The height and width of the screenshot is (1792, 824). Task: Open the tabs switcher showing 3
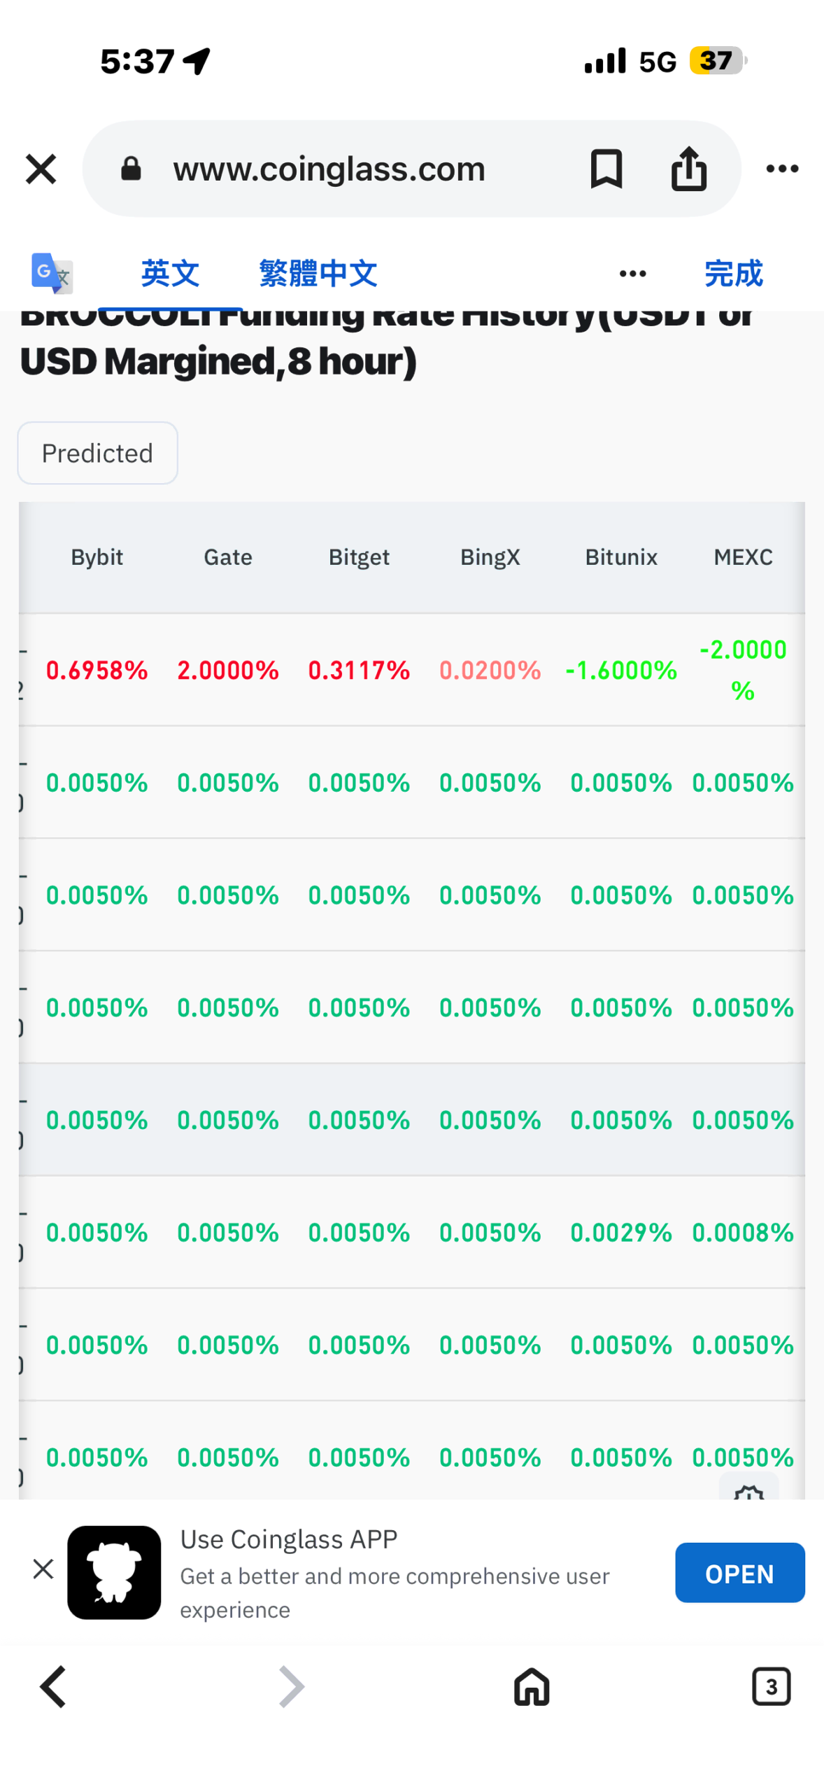[771, 1686]
